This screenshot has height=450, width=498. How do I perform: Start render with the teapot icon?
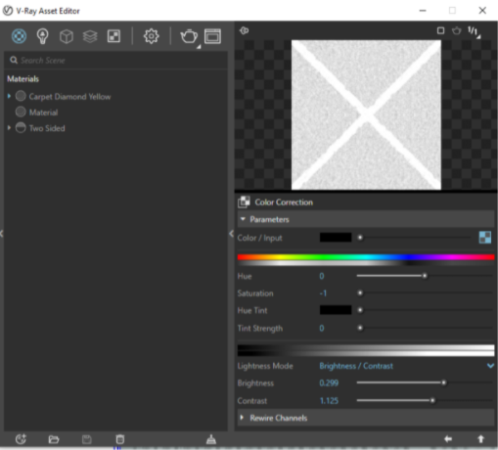tap(189, 36)
